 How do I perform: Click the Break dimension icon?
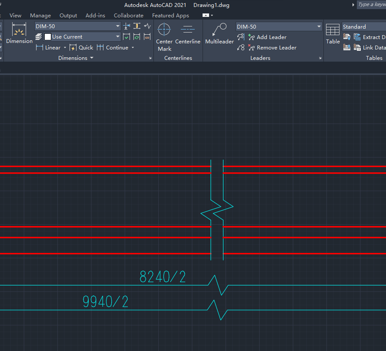(126, 26)
